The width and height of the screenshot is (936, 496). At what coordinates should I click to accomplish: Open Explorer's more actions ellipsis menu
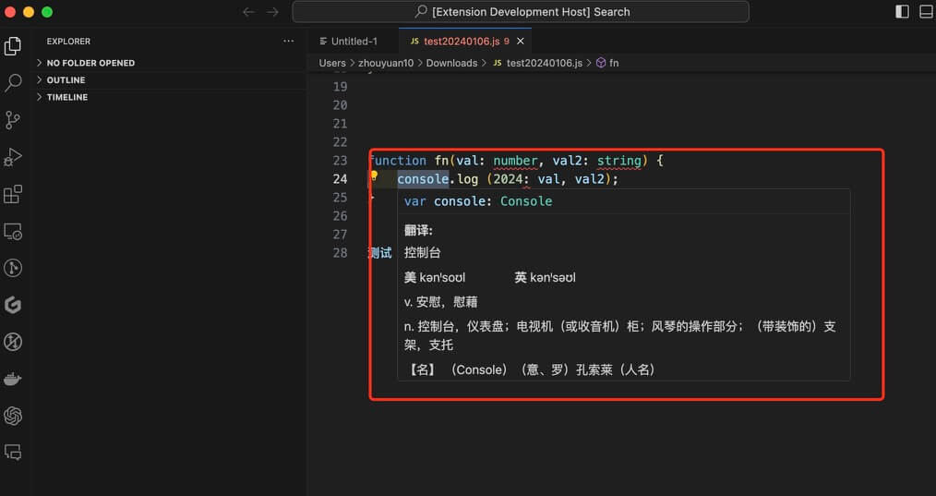(289, 42)
